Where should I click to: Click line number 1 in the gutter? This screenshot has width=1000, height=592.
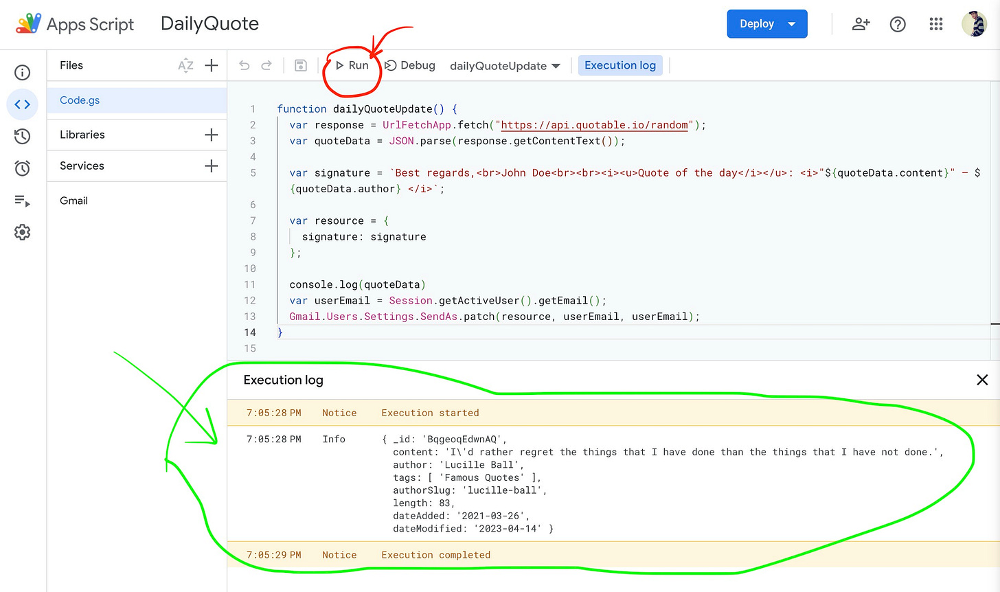click(253, 109)
